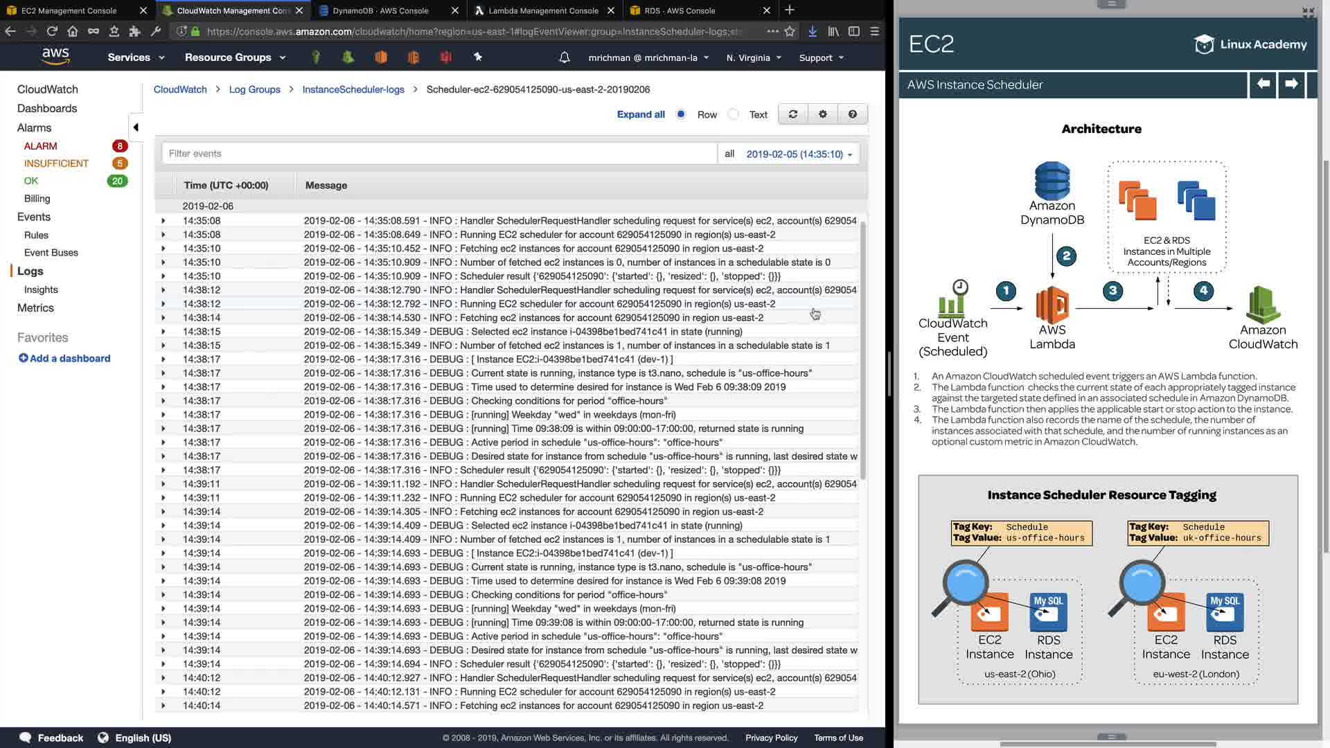1330x748 pixels.
Task: Go to previous slide with left arrow
Action: (x=1263, y=84)
